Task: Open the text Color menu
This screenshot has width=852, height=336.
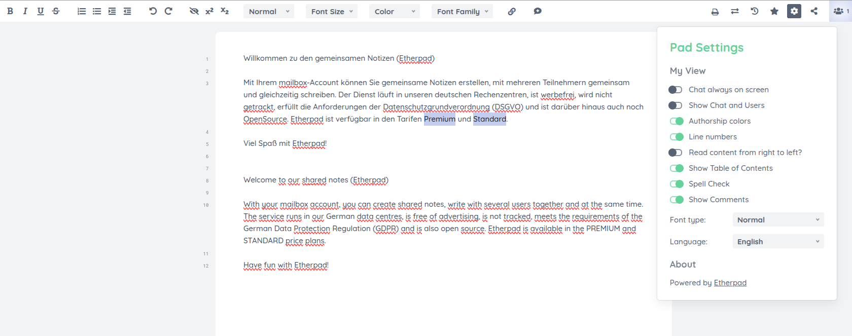Action: pos(395,11)
